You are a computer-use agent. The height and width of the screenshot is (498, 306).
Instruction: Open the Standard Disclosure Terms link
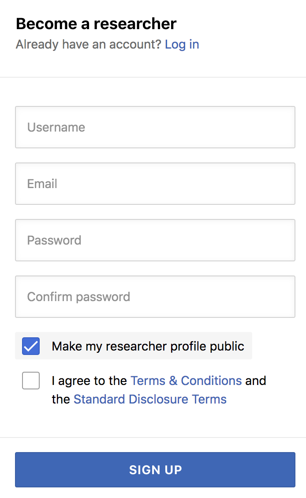point(150,400)
